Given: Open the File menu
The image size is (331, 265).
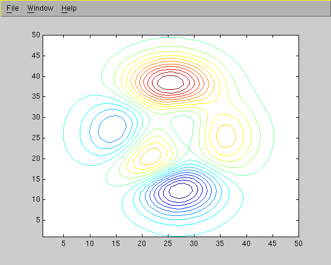Looking at the screenshot, I should 12,8.
